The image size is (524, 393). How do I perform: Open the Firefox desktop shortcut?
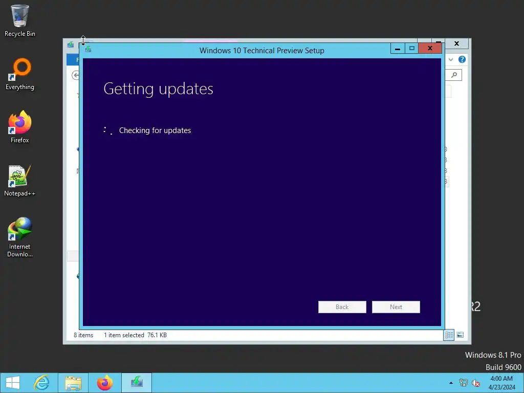20,127
